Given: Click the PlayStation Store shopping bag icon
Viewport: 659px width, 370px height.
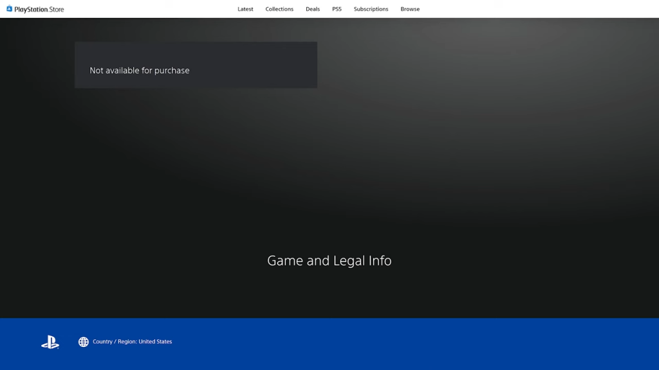Looking at the screenshot, I should [9, 9].
